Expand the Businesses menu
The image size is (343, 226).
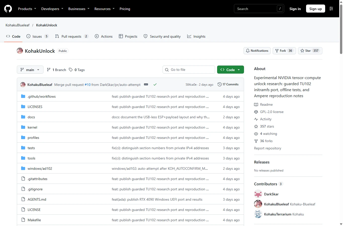click(x=79, y=9)
